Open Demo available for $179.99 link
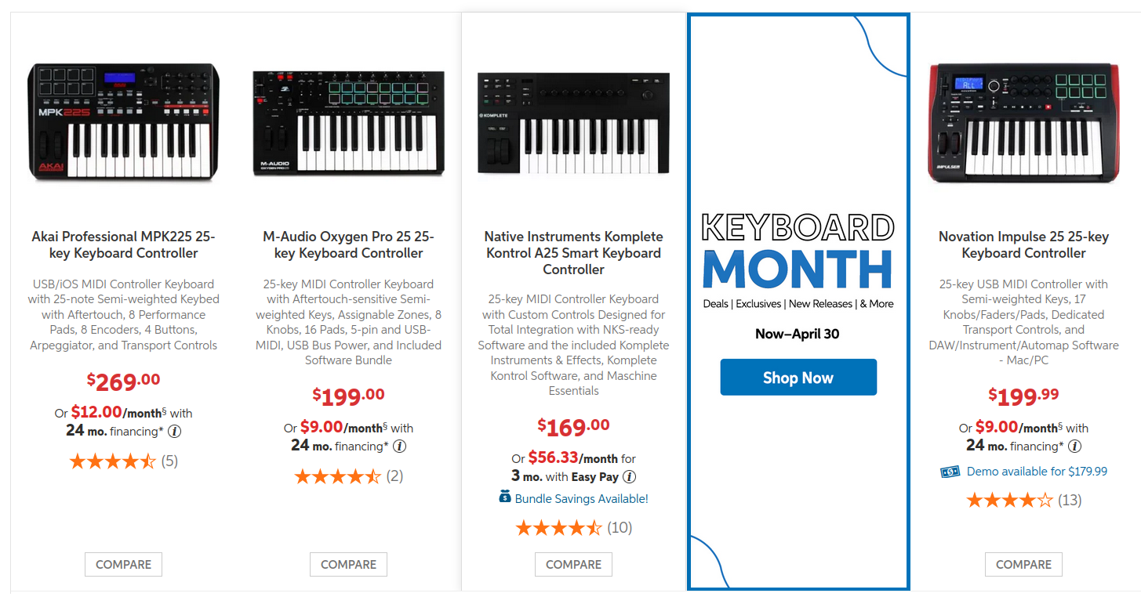This screenshot has width=1141, height=604. tap(1037, 472)
